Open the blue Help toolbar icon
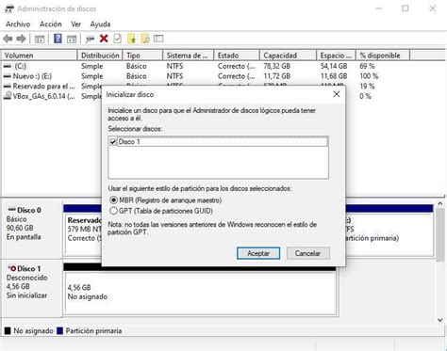Image resolution: width=447 pixels, height=351 pixels. click(x=58, y=39)
